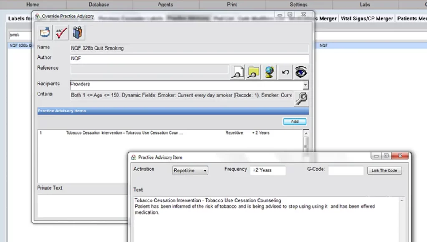This screenshot has height=242, width=427.
Task: Open the Activation dropdown showing Repetitive
Action: pyautogui.click(x=190, y=170)
